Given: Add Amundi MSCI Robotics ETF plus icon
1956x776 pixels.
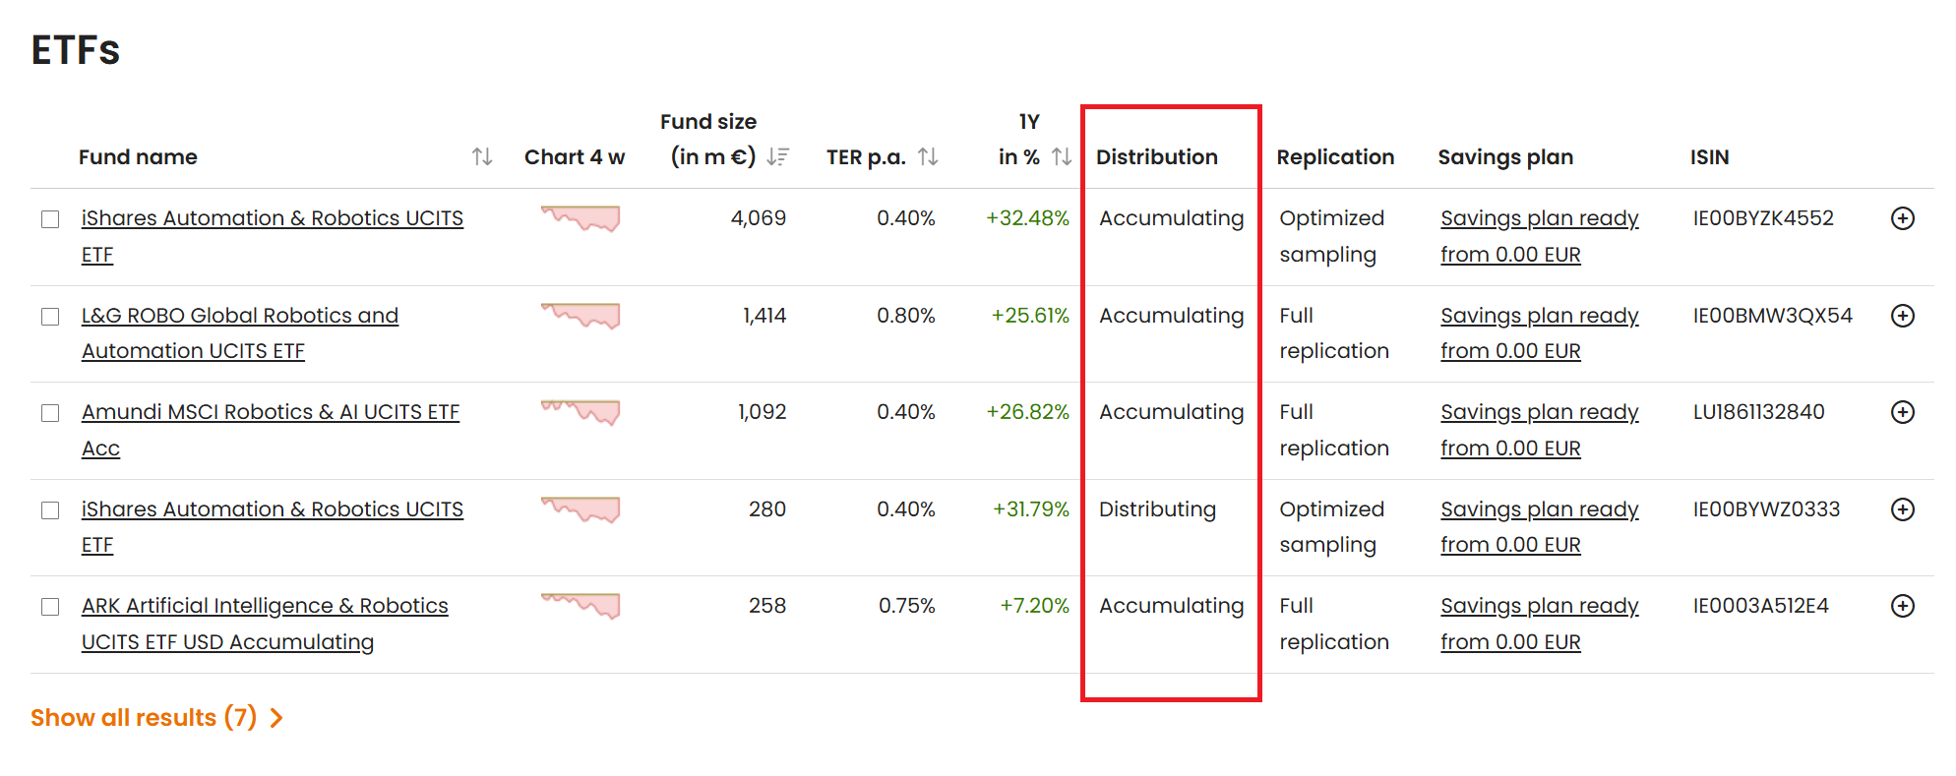Looking at the screenshot, I should tap(1903, 412).
